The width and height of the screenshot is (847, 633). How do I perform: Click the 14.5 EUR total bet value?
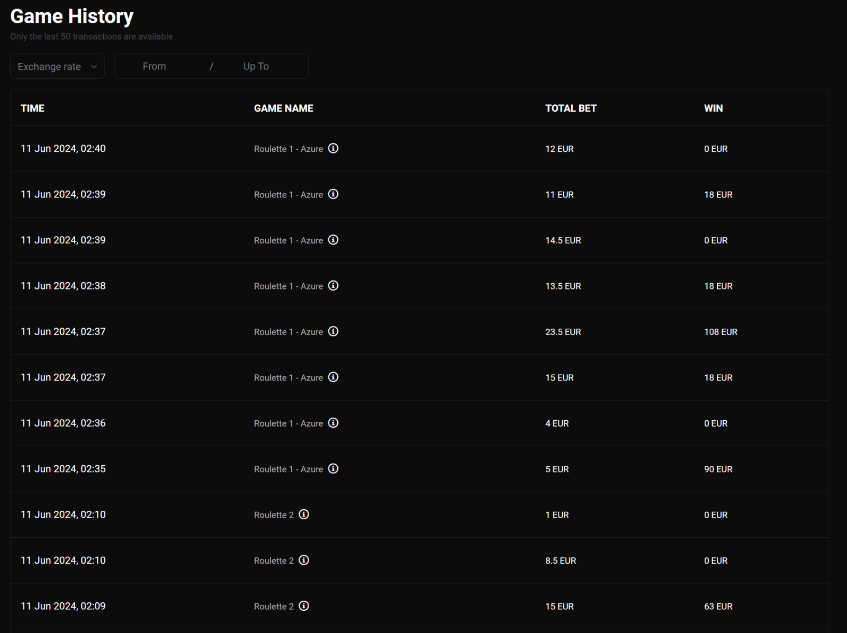[563, 240]
